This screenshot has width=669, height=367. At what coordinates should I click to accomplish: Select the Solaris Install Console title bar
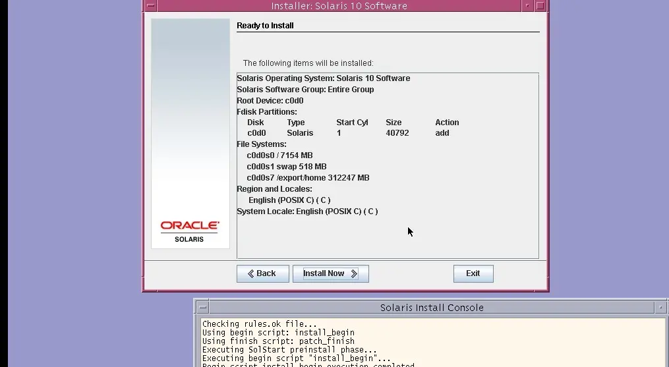[x=432, y=307]
